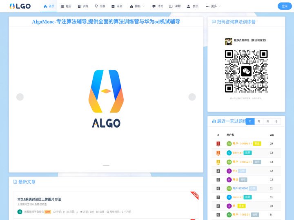Click username 用户-740100 in rank 9 row
Viewport: 294px width, 220px height.
pyautogui.click(x=241, y=215)
